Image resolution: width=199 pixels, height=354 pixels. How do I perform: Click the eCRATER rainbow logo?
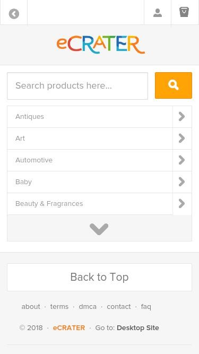click(100, 45)
